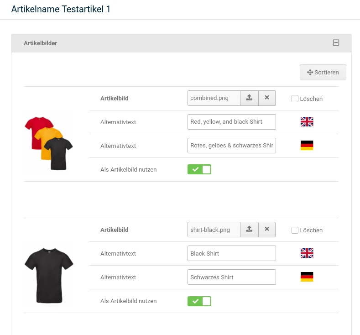Image resolution: width=360 pixels, height=335 pixels.
Task: Edit the 'Schwarzes Shirt' alt text field
Action: [x=232, y=277]
